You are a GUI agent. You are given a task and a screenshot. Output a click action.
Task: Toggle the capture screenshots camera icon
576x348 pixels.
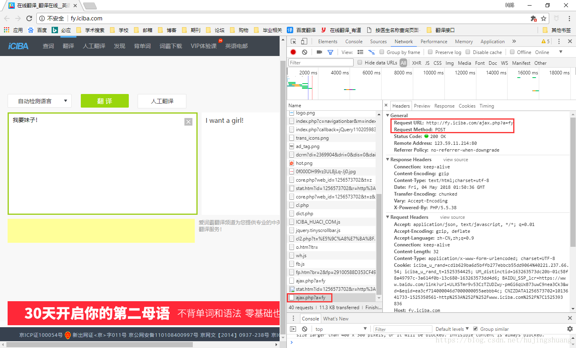319,52
